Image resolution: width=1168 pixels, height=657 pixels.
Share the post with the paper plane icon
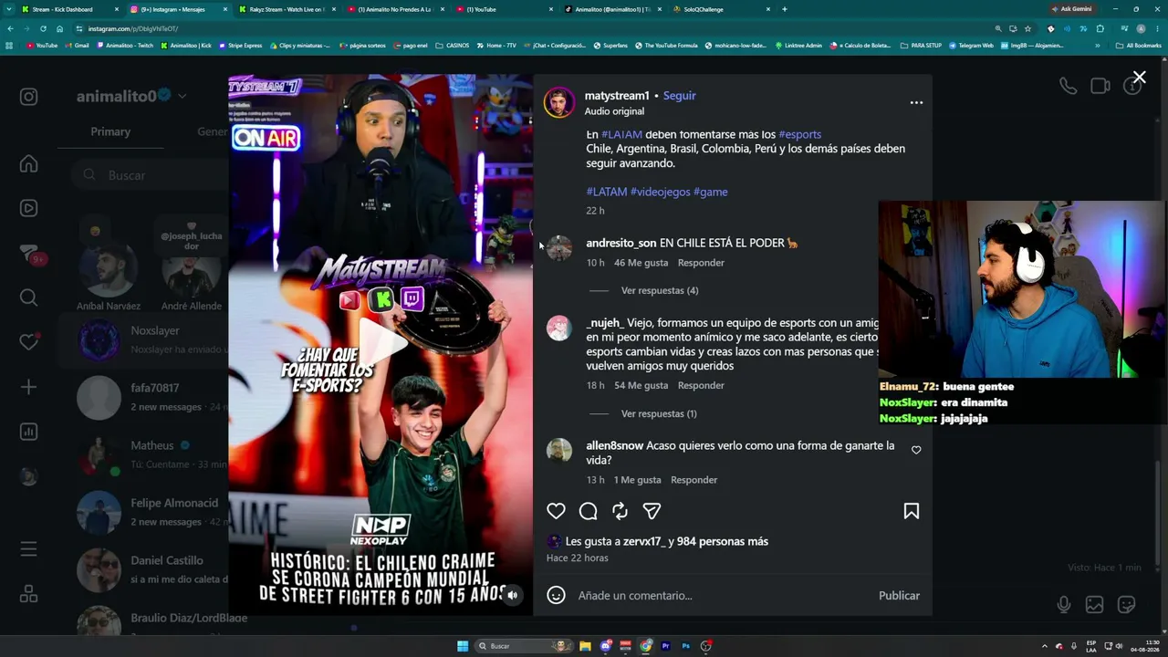(x=652, y=511)
